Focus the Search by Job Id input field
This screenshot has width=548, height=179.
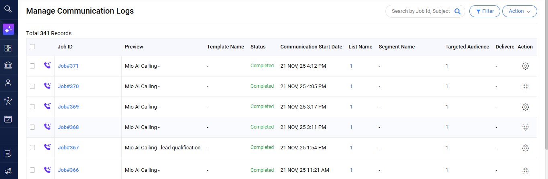pyautogui.click(x=420, y=11)
